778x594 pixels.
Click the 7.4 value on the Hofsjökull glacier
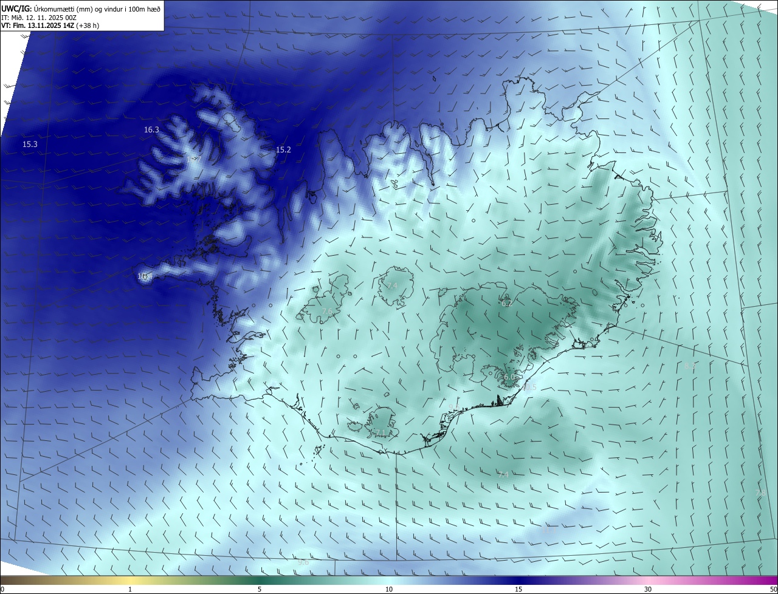392,286
